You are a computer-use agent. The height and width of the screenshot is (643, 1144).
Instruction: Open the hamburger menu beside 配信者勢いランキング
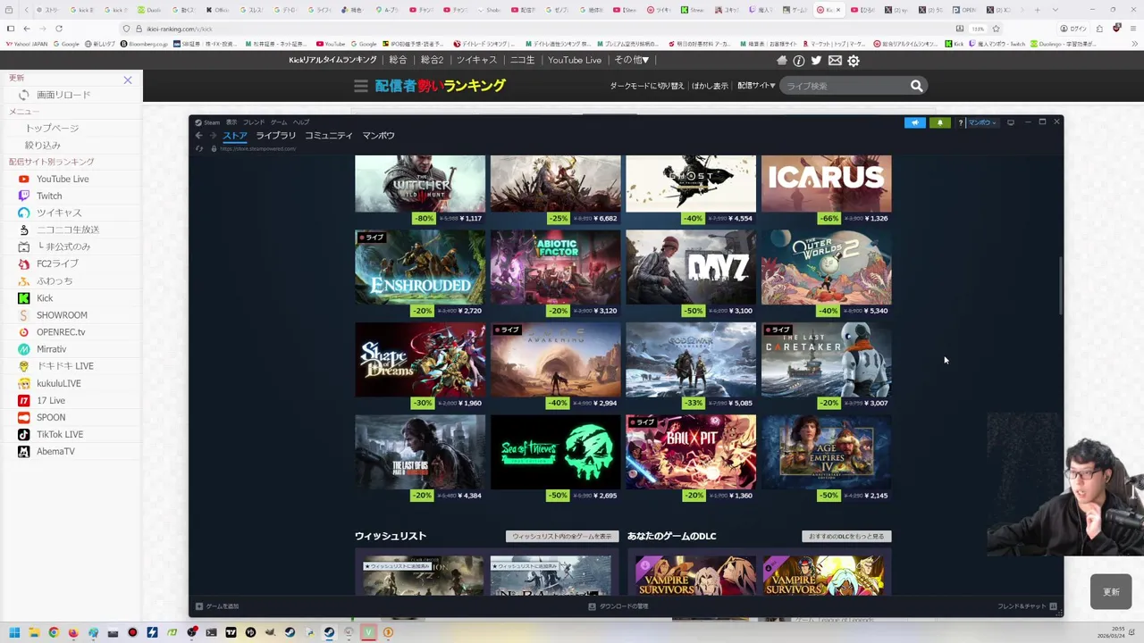pos(361,86)
